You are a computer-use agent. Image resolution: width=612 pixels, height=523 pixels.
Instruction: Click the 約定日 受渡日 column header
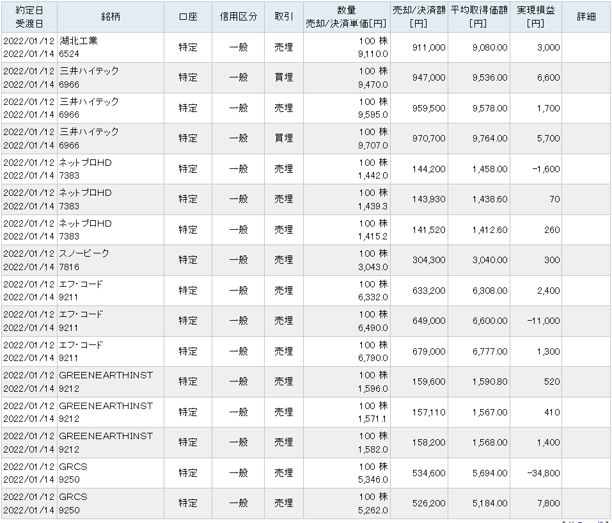click(28, 17)
